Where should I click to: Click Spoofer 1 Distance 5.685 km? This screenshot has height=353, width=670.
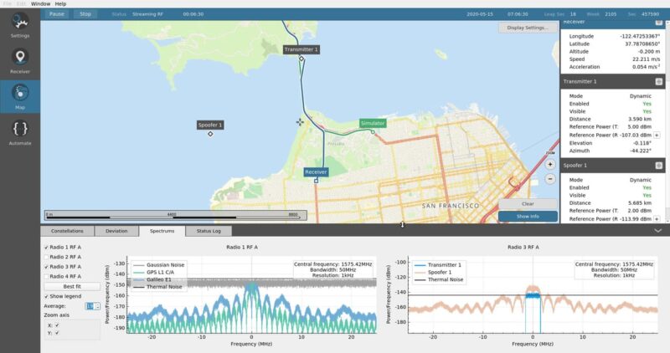(640, 203)
